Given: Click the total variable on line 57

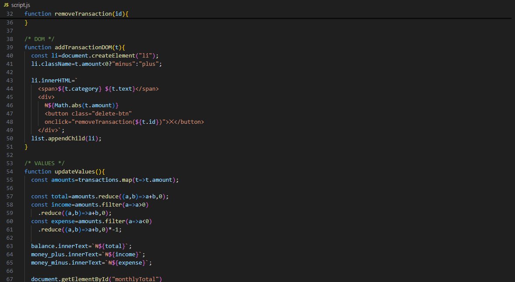Looking at the screenshot, I should (60, 197).
